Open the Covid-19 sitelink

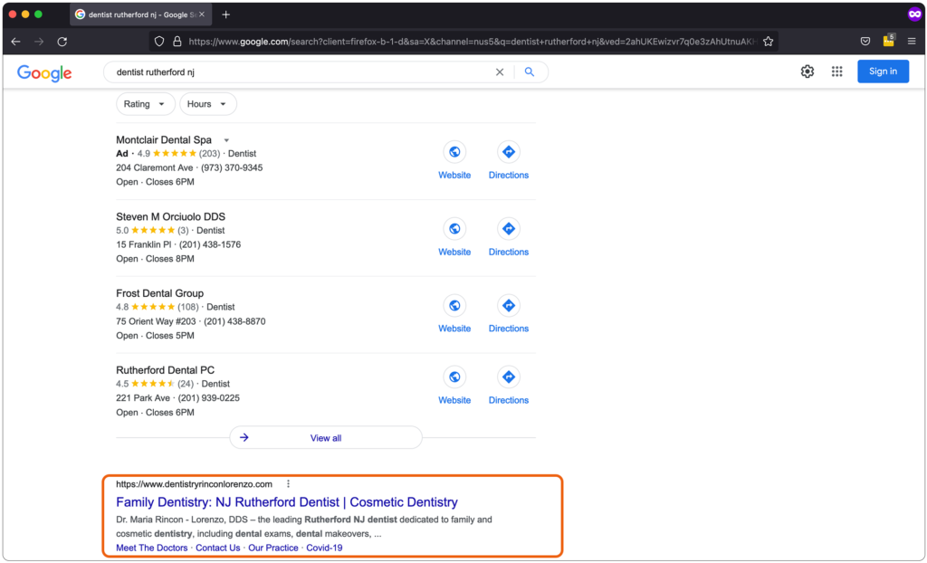click(x=324, y=548)
